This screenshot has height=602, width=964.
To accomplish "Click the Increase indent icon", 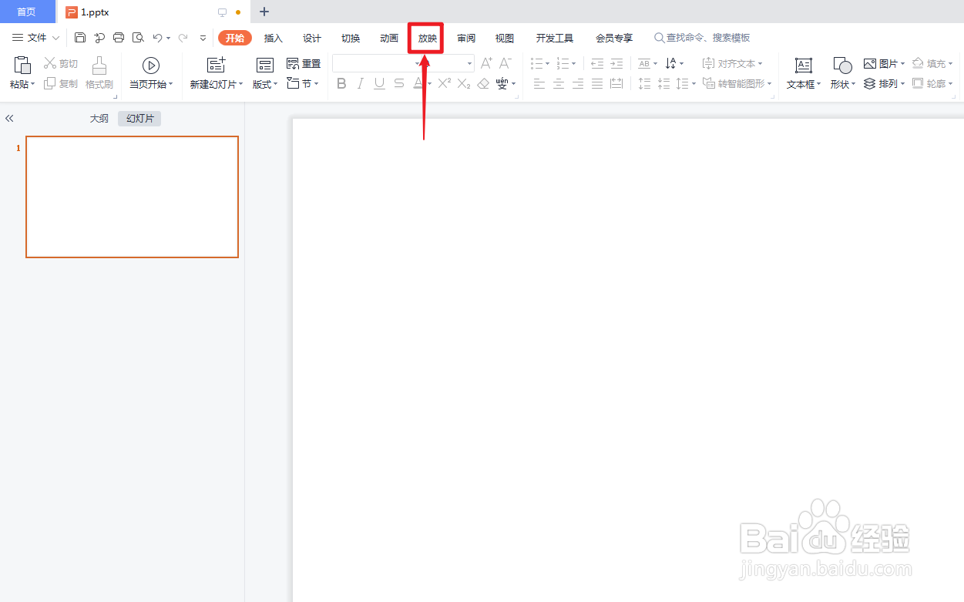I will pos(616,64).
